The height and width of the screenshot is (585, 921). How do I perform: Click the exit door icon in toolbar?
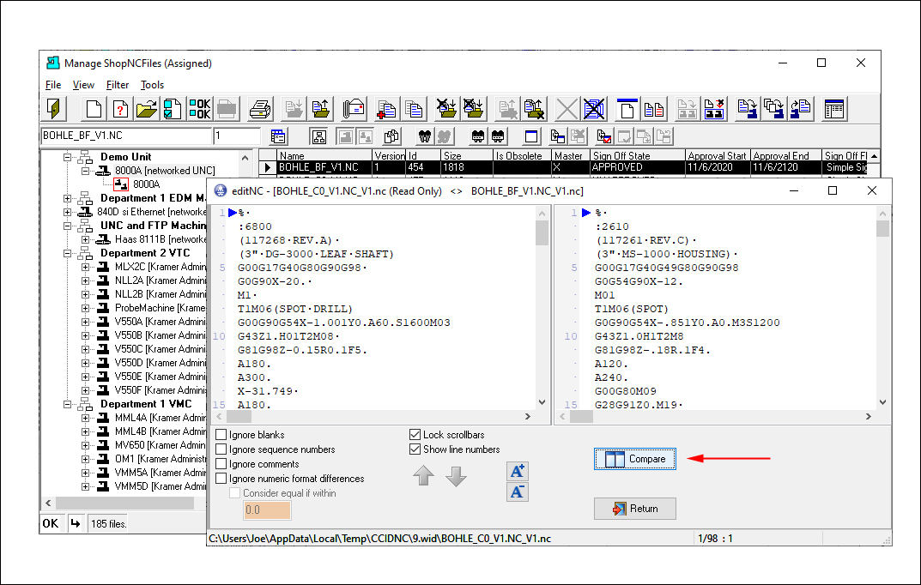pos(55,109)
